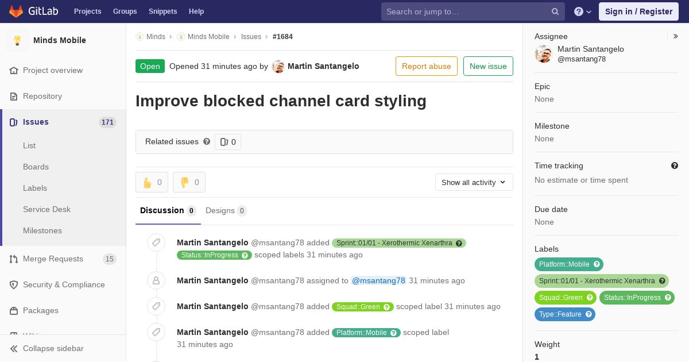Click the New issue button
689x362 pixels.
(x=488, y=66)
